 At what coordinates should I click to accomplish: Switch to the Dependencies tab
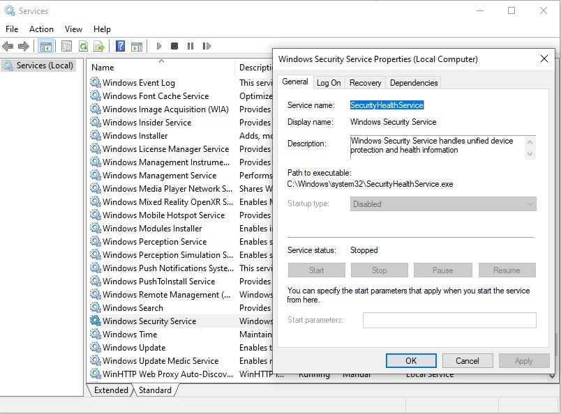[x=414, y=82]
